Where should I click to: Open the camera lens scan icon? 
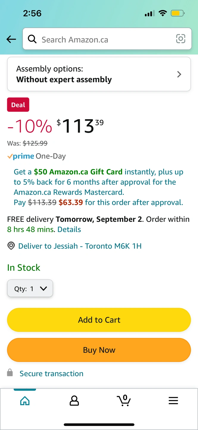pyautogui.click(x=180, y=39)
